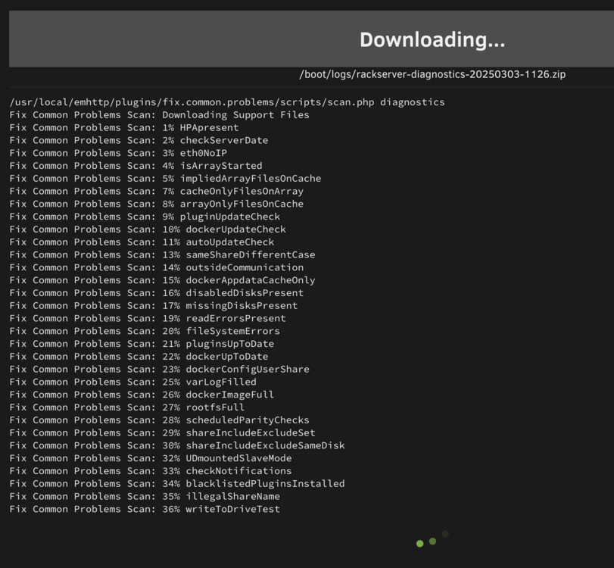Select the 23% dockerConfigUserShare line
The height and width of the screenshot is (568, 614).
160,370
